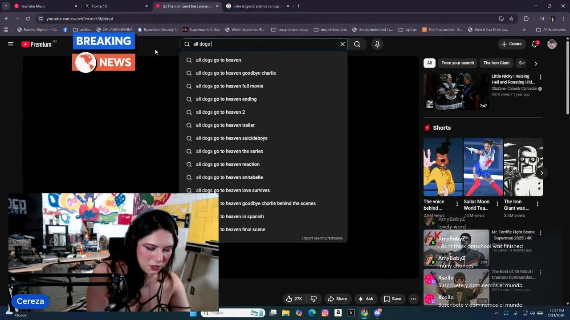
Task: Open more actions ellipsis under the video
Action: coord(414,299)
